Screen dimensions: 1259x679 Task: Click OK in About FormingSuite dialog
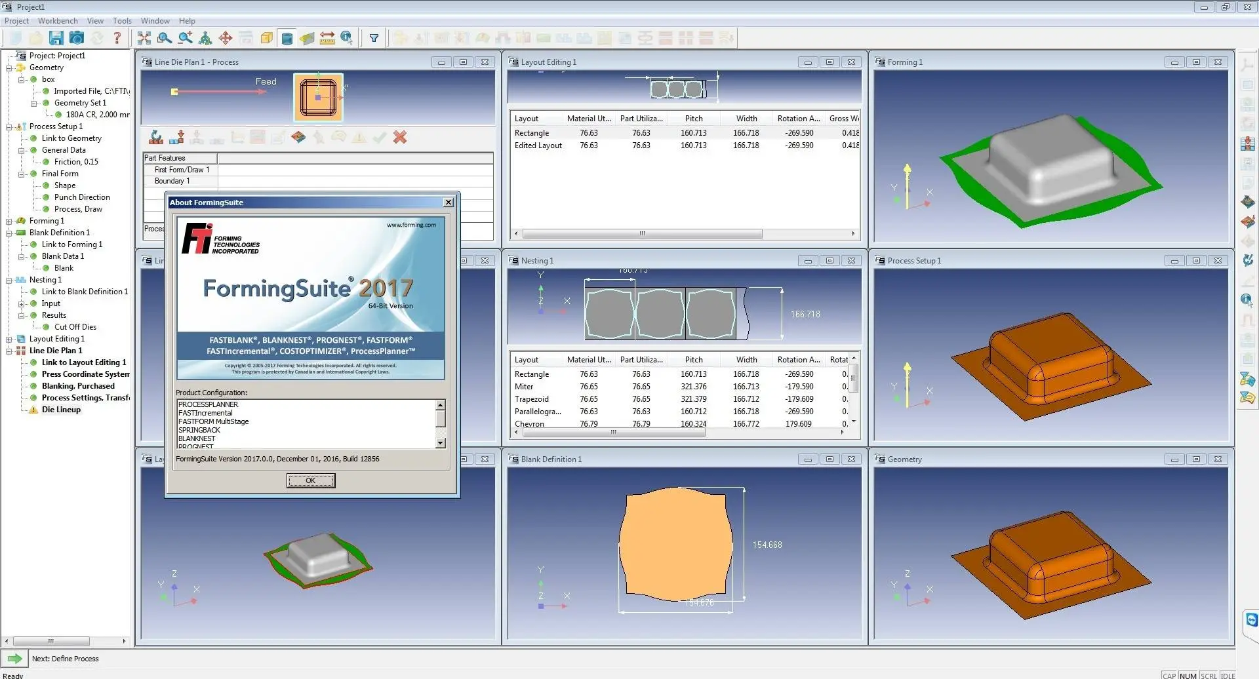(311, 480)
